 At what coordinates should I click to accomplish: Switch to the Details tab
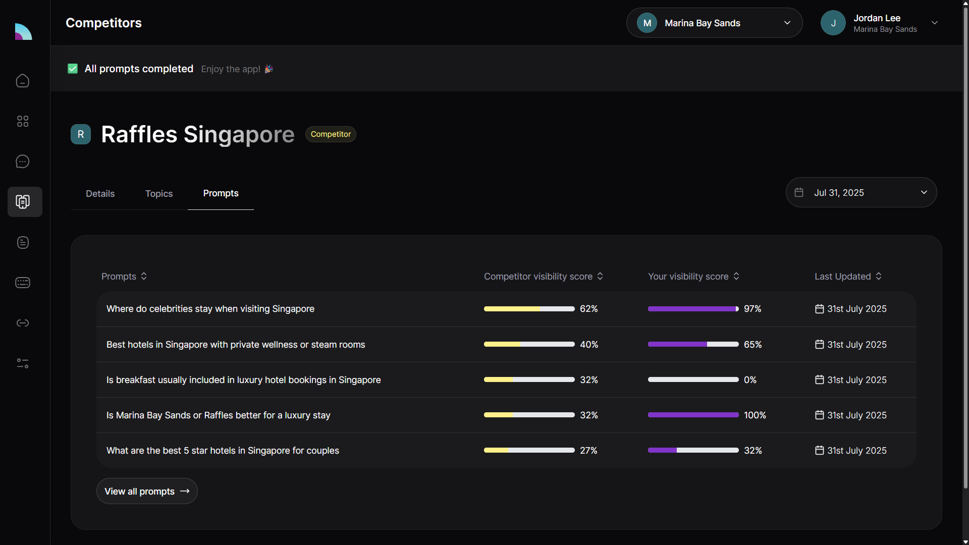point(100,194)
